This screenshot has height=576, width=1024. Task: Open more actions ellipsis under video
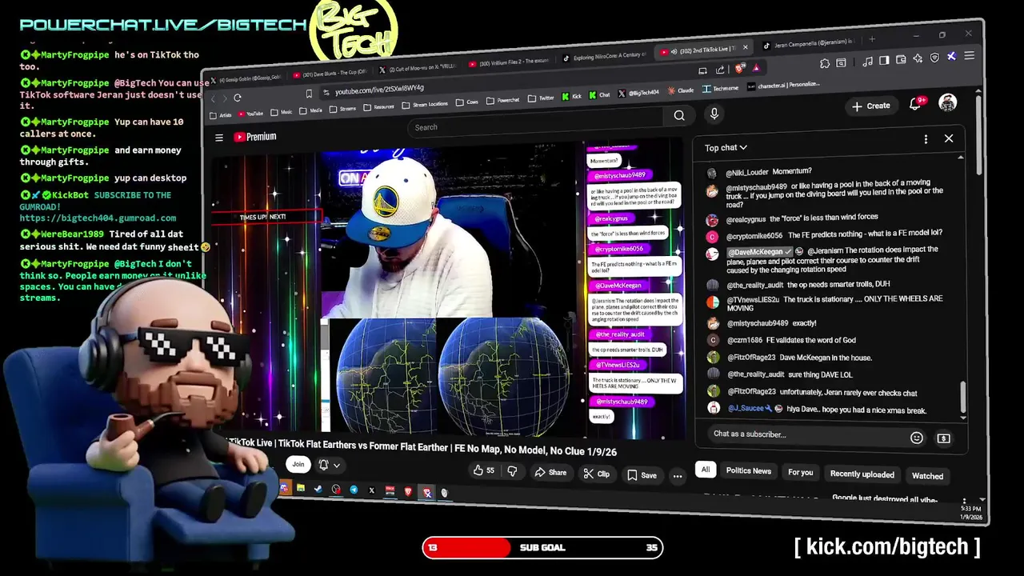[x=678, y=475]
